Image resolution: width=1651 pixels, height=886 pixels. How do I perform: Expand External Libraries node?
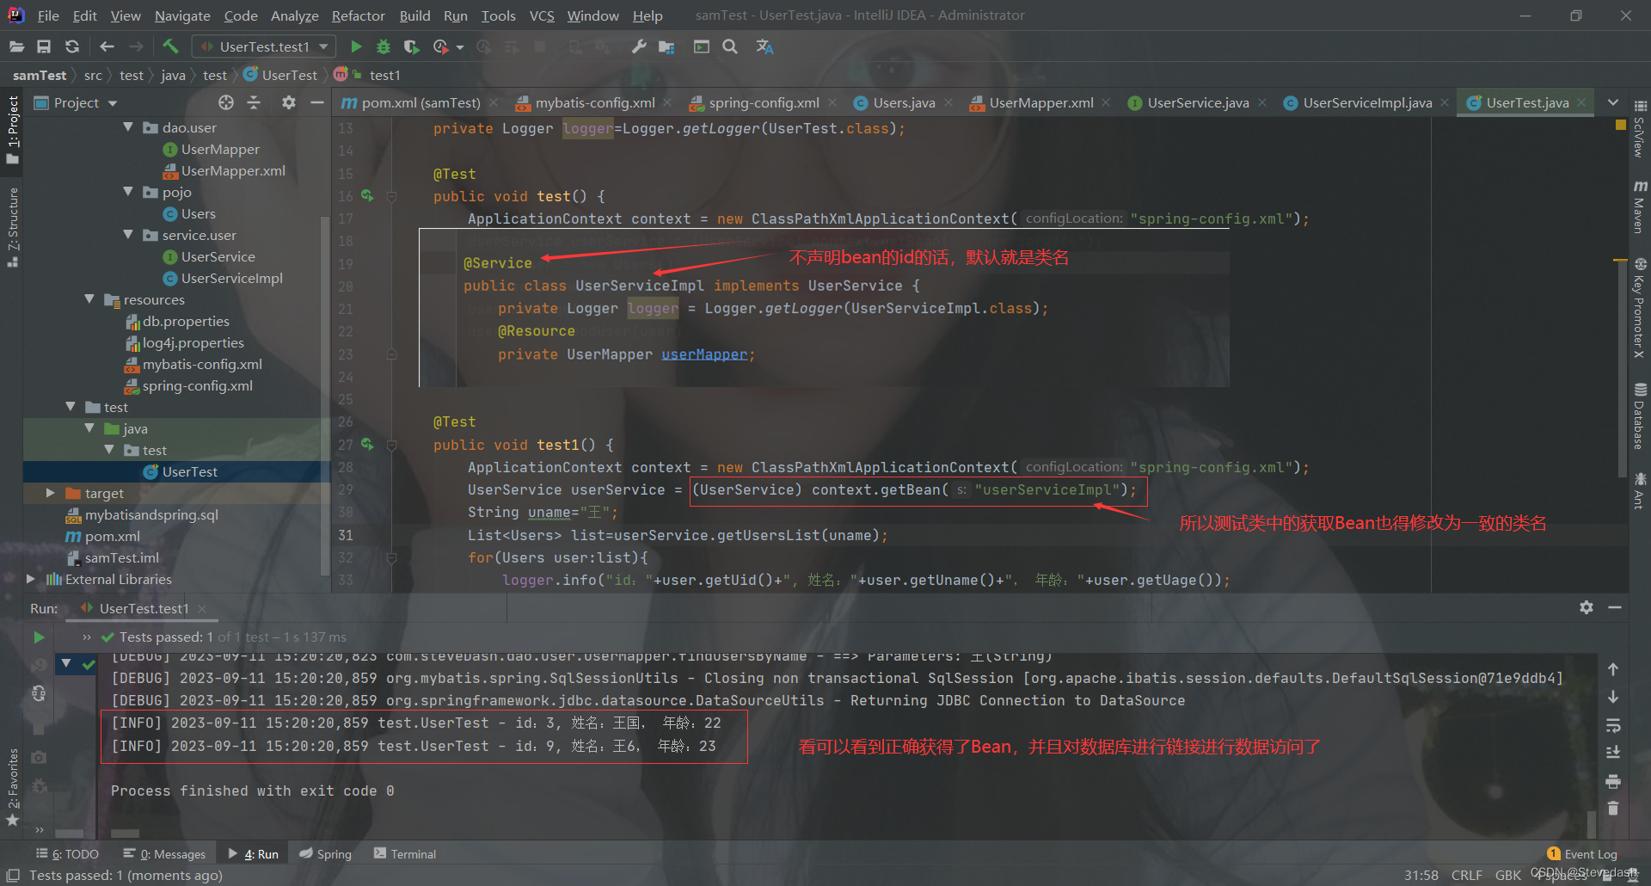click(x=31, y=579)
